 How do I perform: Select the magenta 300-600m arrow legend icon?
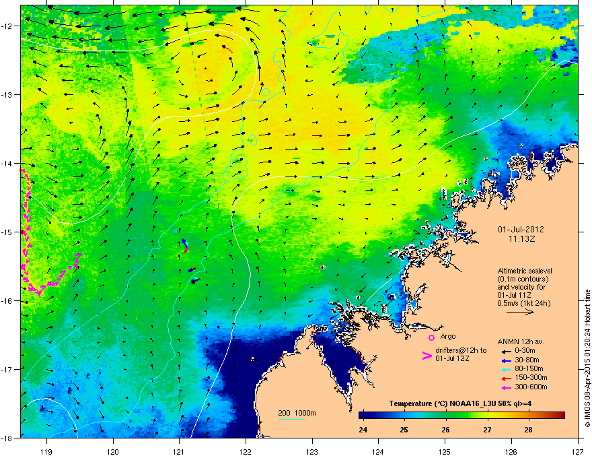pyautogui.click(x=506, y=387)
